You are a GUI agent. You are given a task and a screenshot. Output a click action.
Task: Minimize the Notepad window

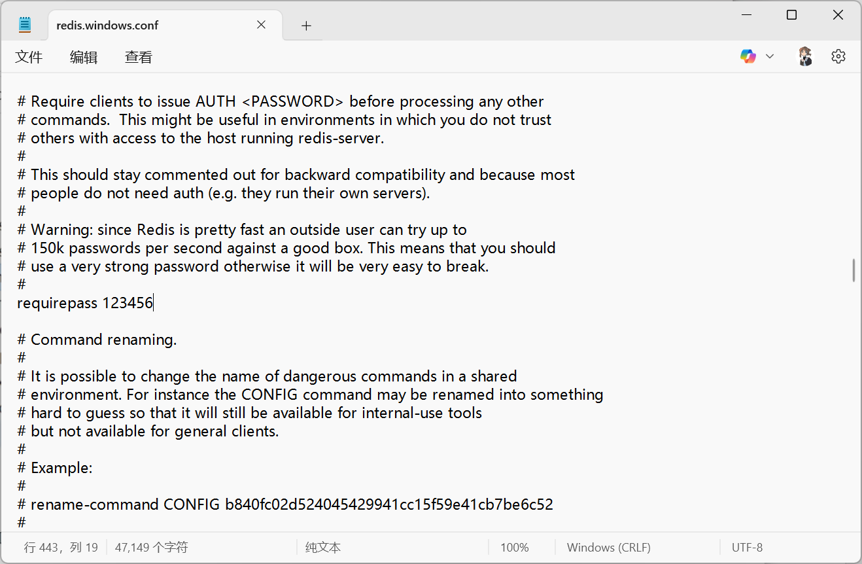(x=746, y=15)
